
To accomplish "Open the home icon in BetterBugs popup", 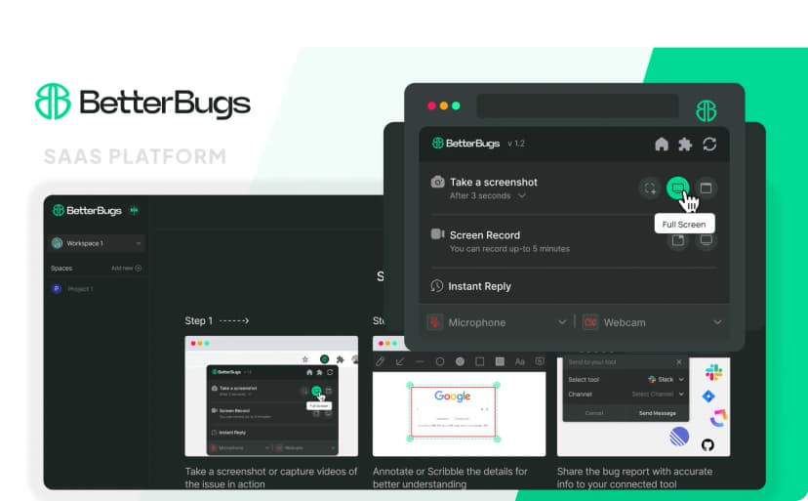I will [x=662, y=144].
